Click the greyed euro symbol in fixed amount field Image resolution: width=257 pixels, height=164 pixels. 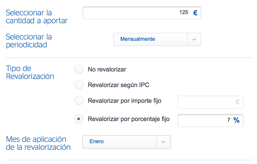(x=238, y=102)
